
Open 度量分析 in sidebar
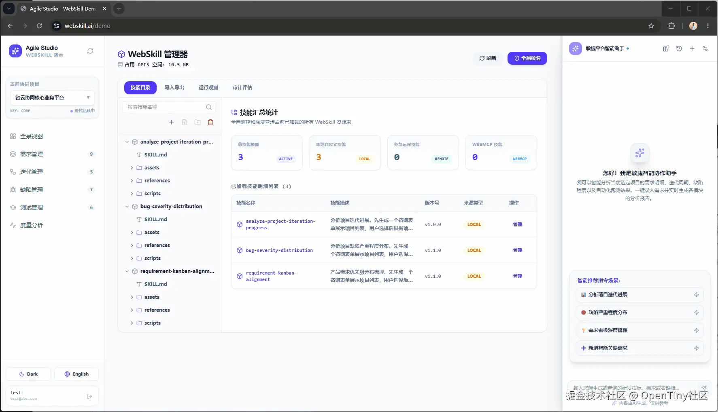(52, 225)
